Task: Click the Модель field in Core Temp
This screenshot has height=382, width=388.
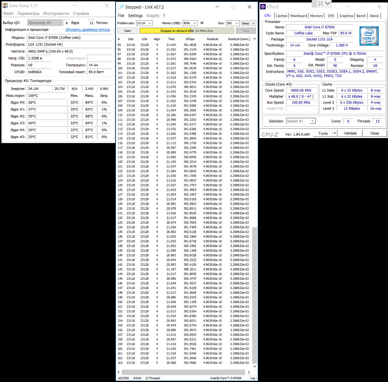Action: [x=69, y=38]
